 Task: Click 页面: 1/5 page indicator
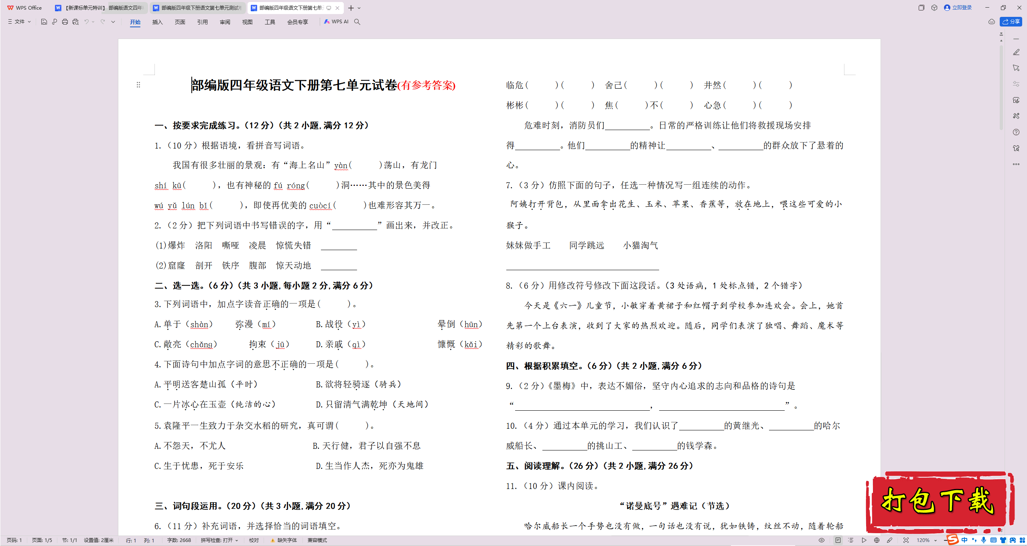(x=42, y=540)
